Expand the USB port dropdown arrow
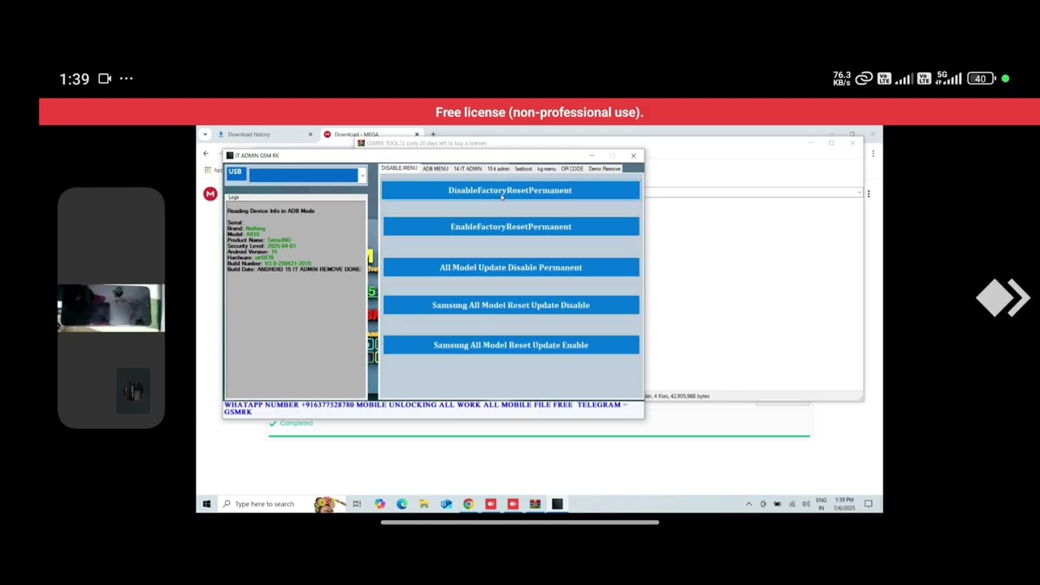Image resolution: width=1040 pixels, height=585 pixels. pos(362,175)
